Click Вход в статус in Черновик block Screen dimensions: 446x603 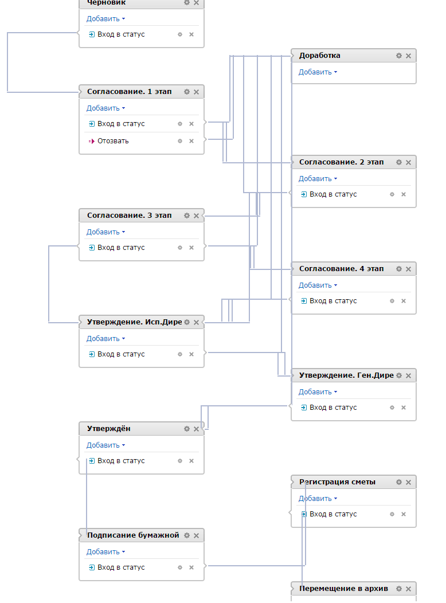(121, 34)
